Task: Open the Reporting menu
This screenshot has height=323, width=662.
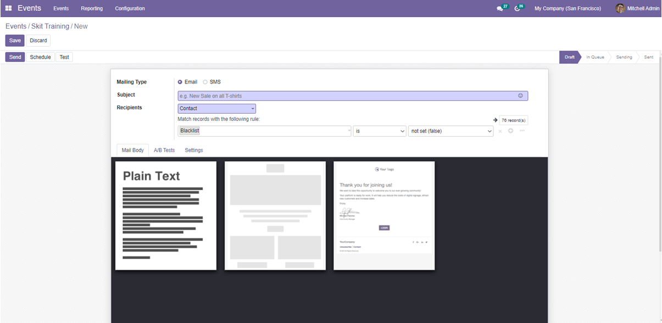Action: (92, 8)
